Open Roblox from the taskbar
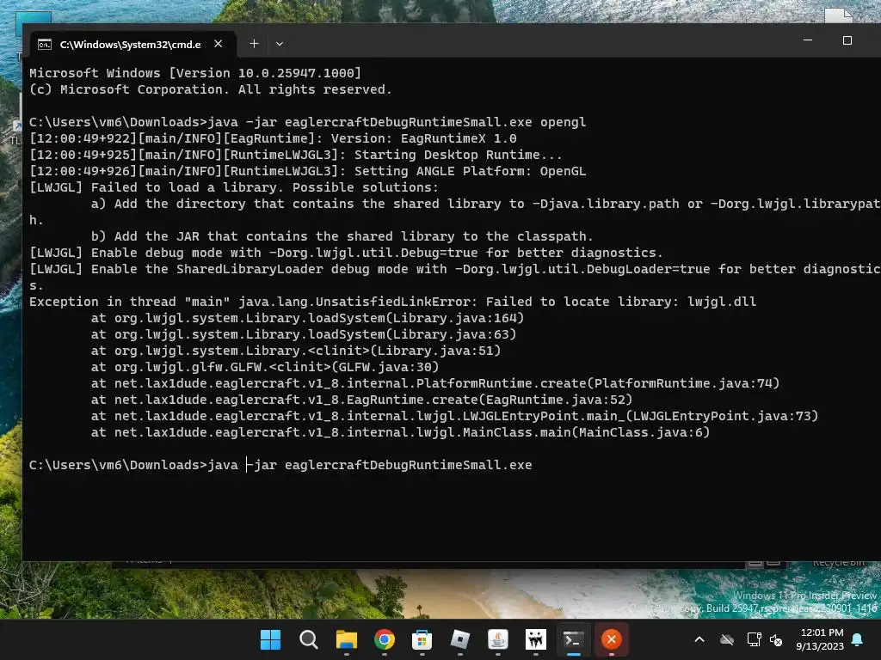This screenshot has height=660, width=881. (x=460, y=639)
